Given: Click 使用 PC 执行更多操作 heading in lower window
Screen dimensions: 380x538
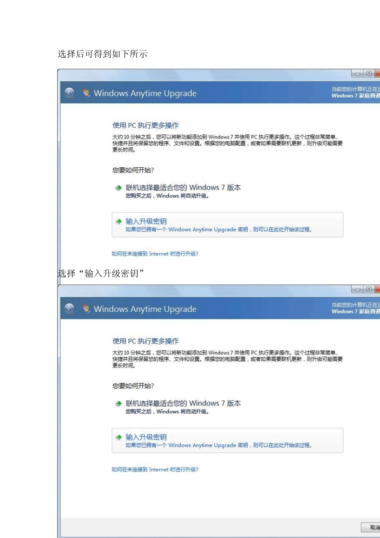Looking at the screenshot, I should tap(146, 341).
